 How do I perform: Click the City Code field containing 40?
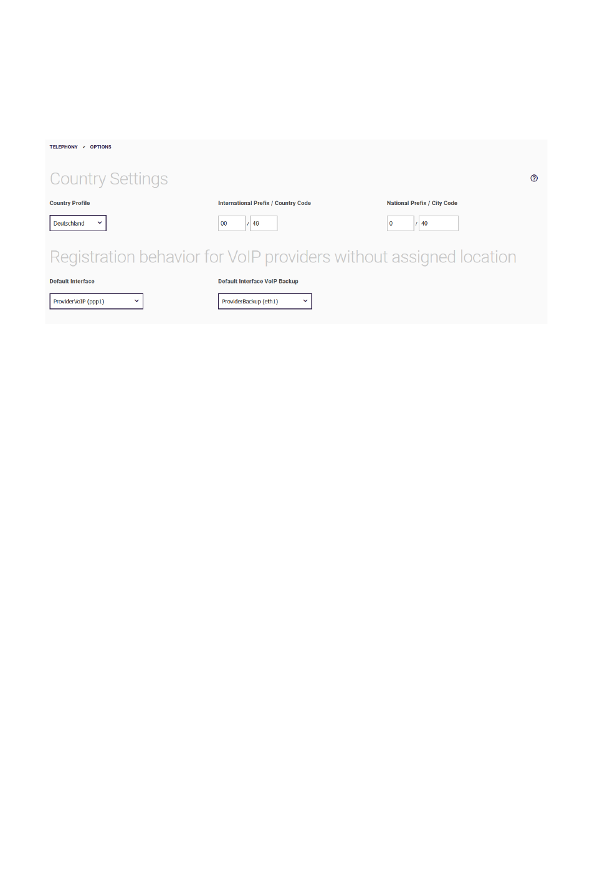pyautogui.click(x=439, y=223)
